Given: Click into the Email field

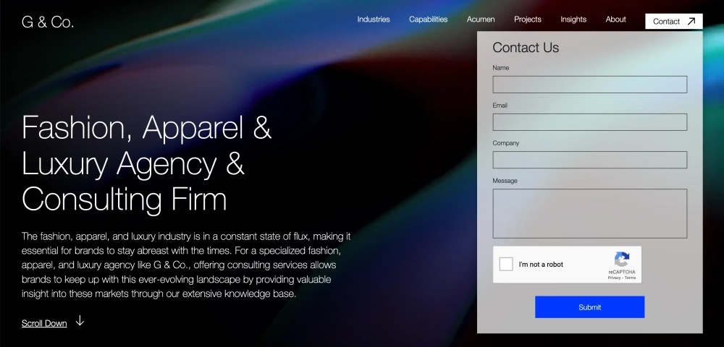Looking at the screenshot, I should [589, 122].
